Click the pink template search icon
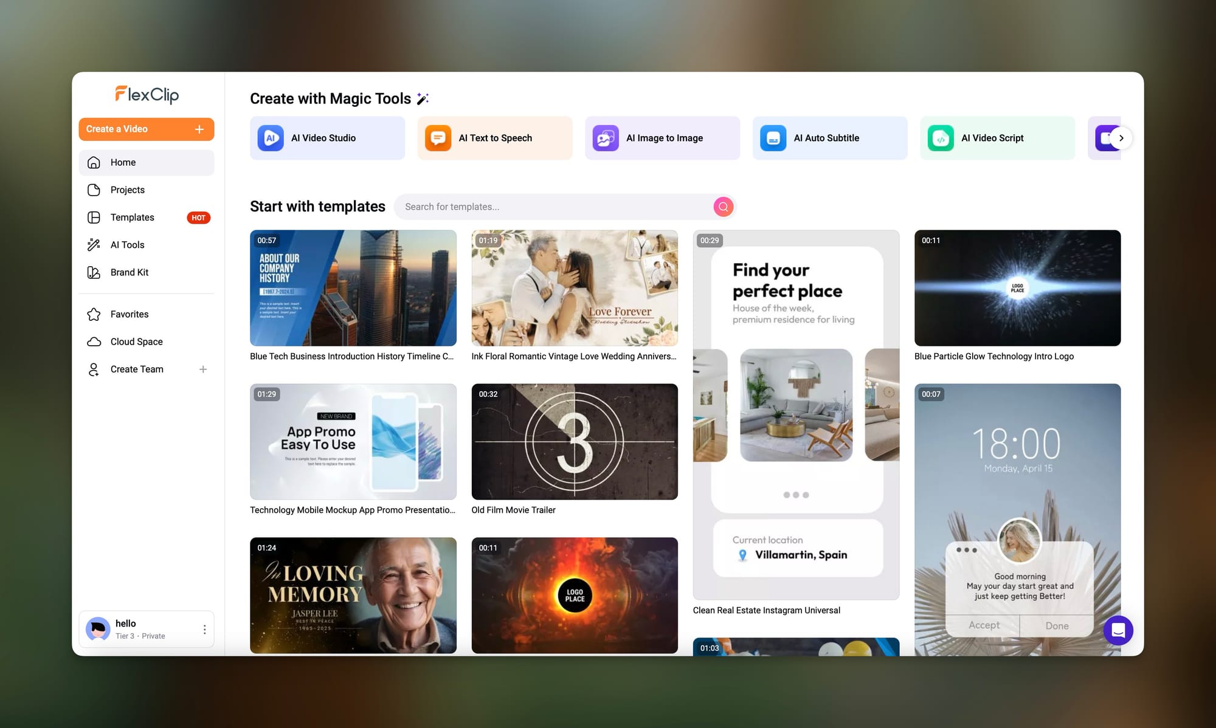Viewport: 1216px width, 728px height. [x=723, y=207]
